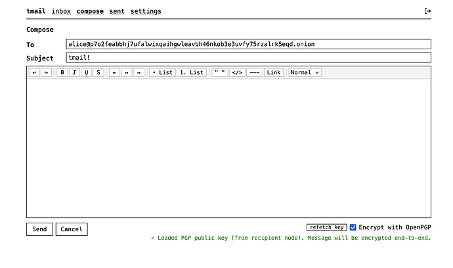
Task: Click the refetch key button
Action: (327, 227)
